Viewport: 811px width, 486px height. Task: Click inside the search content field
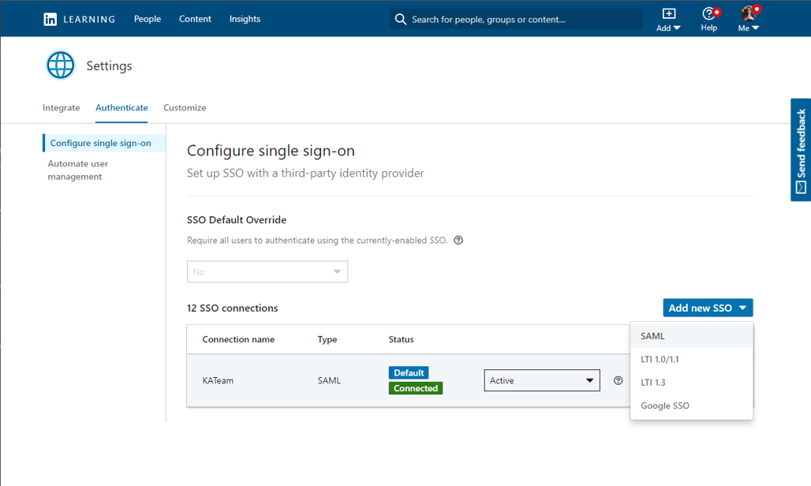point(517,19)
